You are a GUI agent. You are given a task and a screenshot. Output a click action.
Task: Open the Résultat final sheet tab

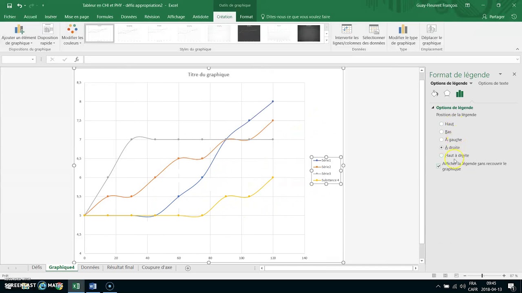click(x=120, y=267)
